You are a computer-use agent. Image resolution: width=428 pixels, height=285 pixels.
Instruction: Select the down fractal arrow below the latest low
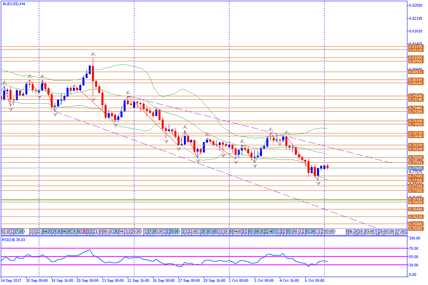point(318,184)
